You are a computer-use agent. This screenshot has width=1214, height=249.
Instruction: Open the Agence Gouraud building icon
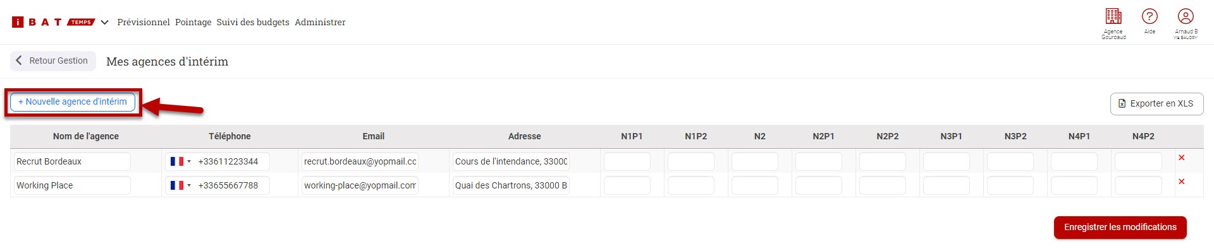[x=1113, y=16]
